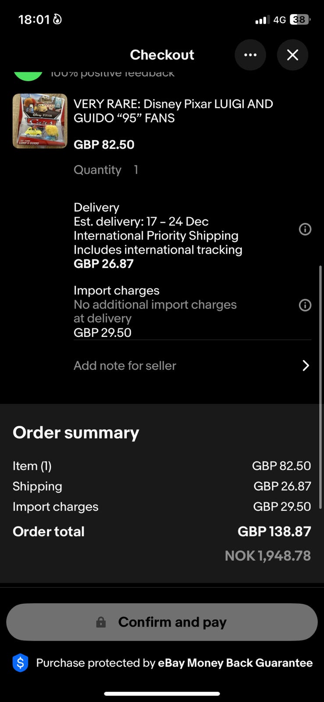Tap the blue Money Back Guarantee shield

[x=21, y=663]
